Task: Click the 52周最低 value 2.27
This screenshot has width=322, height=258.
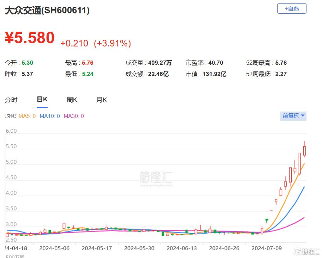Action: click(281, 74)
